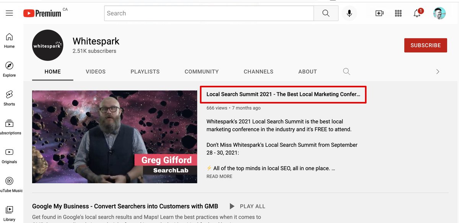The height and width of the screenshot is (223, 459).
Task: Open Explore in the sidebar
Action: [9, 69]
